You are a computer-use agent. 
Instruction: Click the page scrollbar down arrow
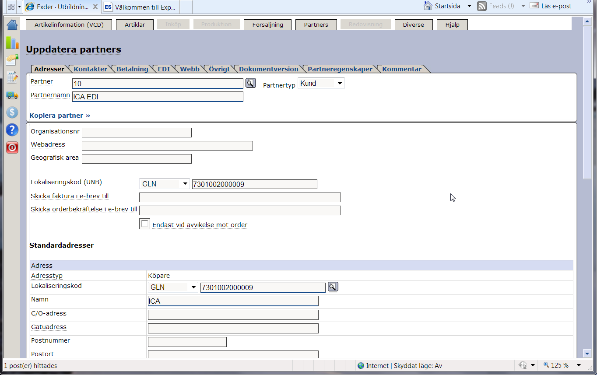point(587,354)
